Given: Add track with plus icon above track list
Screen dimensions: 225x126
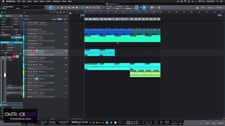Looking at the screenshot, I should pos(67,13).
